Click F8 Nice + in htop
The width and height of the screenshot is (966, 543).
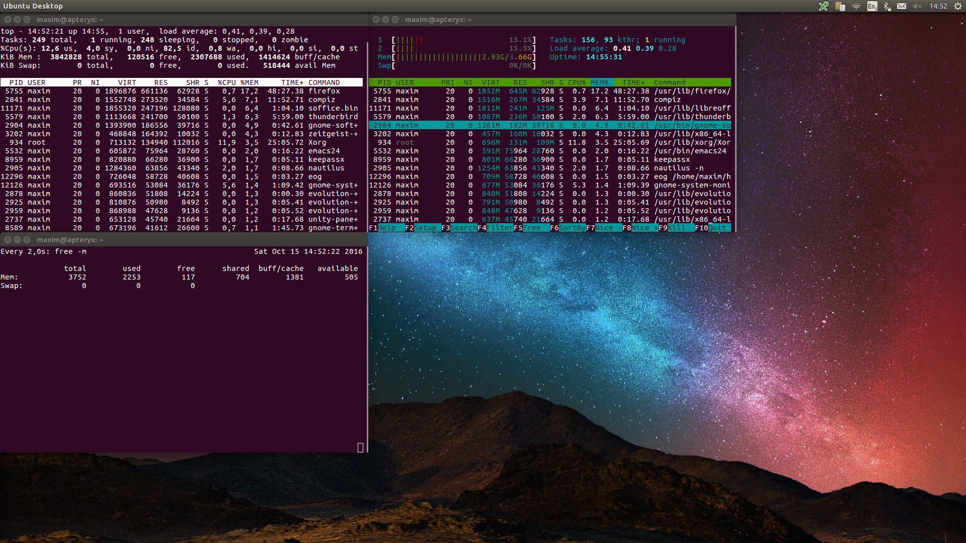(640, 228)
